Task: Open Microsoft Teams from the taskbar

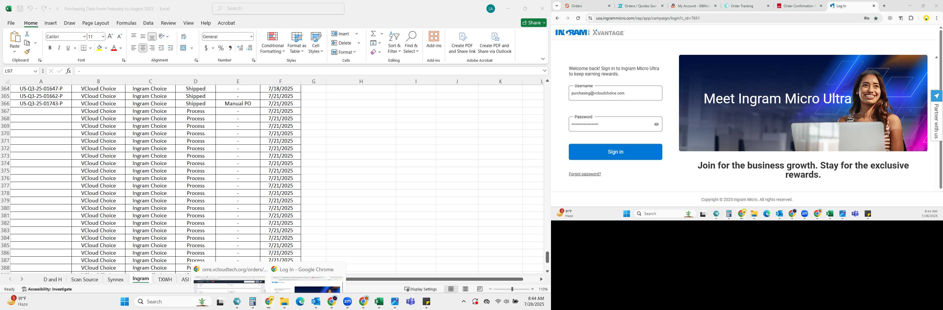Action: point(410,302)
